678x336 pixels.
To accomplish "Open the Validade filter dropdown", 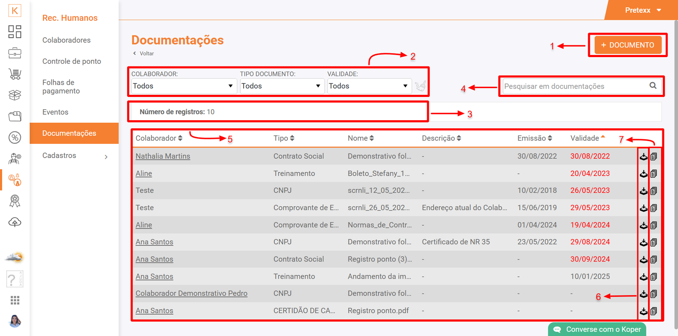I will 368,86.
